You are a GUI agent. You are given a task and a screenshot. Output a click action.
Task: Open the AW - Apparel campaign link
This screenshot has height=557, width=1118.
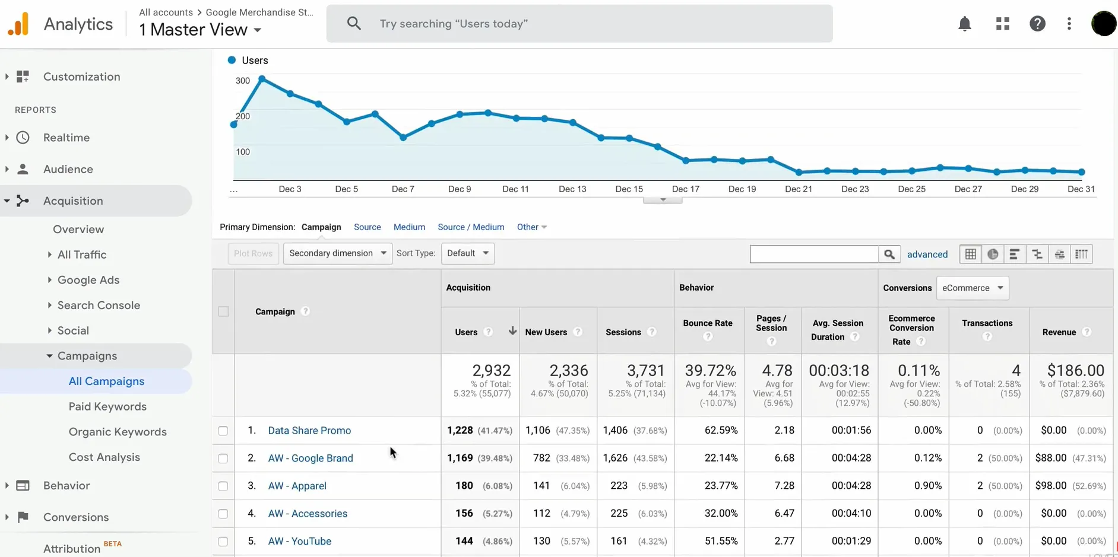[297, 486]
